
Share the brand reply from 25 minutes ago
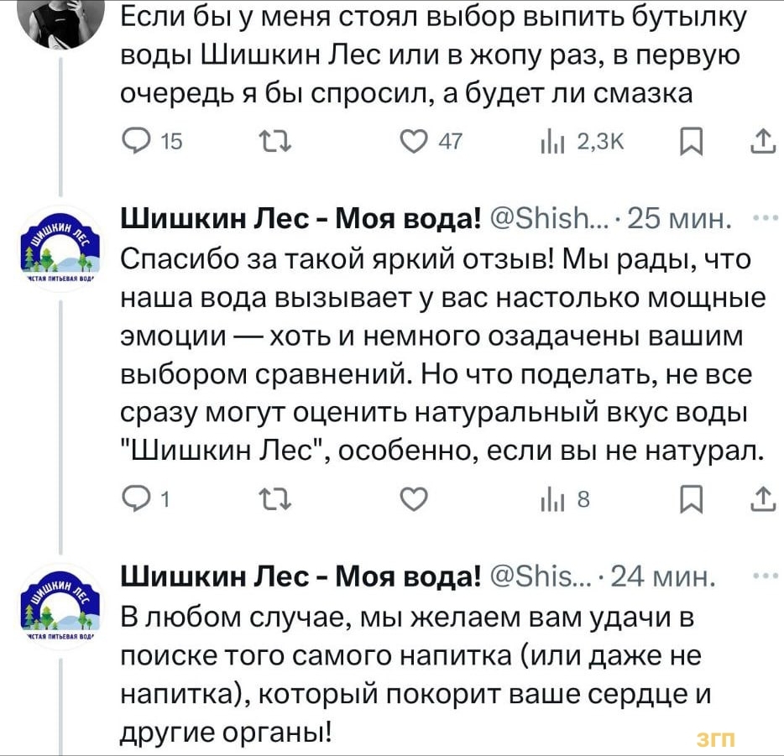coord(762,501)
